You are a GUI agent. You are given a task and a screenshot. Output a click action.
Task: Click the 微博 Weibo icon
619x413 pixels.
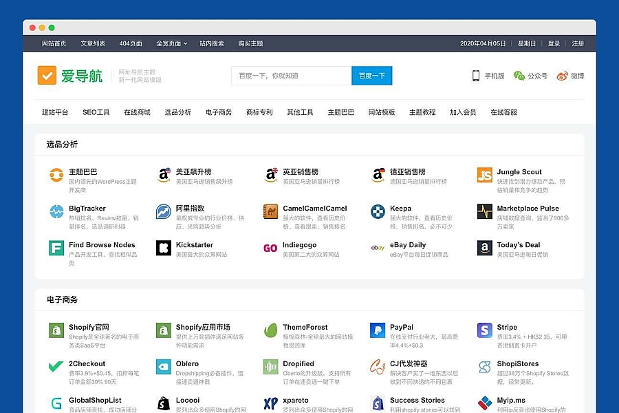pos(562,76)
